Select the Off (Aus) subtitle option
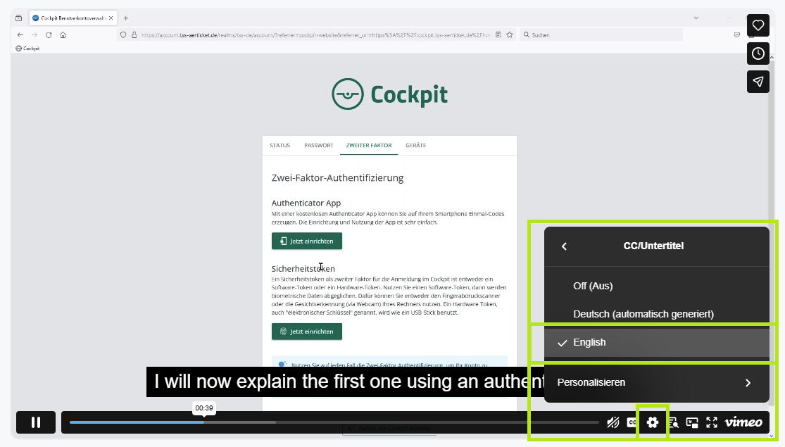785x447 pixels. pos(593,286)
